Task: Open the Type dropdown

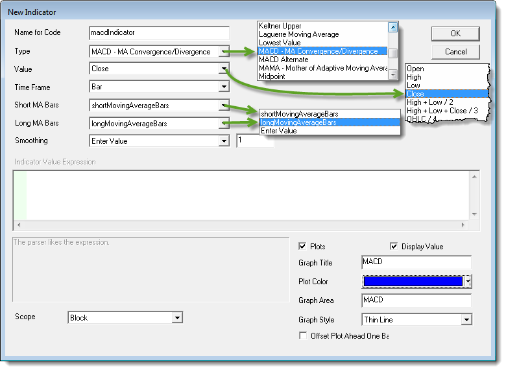Action: tap(224, 52)
